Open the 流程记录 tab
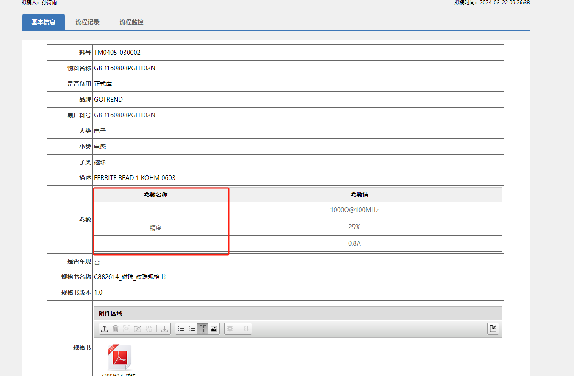Viewport: 574px width, 376px height. 87,22
